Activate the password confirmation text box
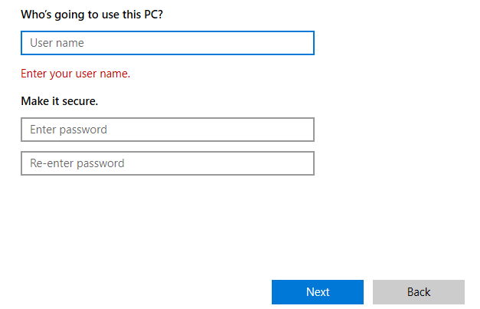This screenshot has height=309, width=480. tap(167, 163)
